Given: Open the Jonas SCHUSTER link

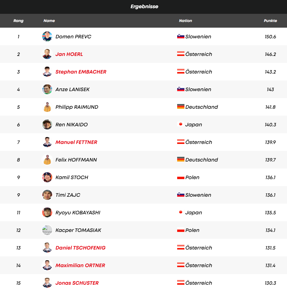Looking at the screenshot, I should click(77, 283).
